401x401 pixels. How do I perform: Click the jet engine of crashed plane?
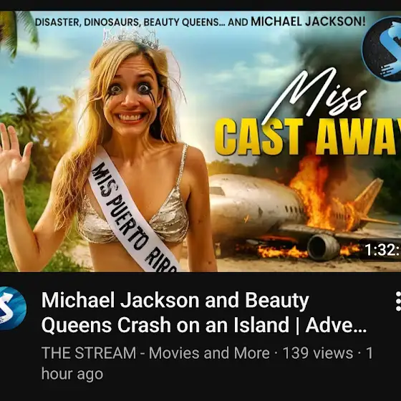(323, 247)
